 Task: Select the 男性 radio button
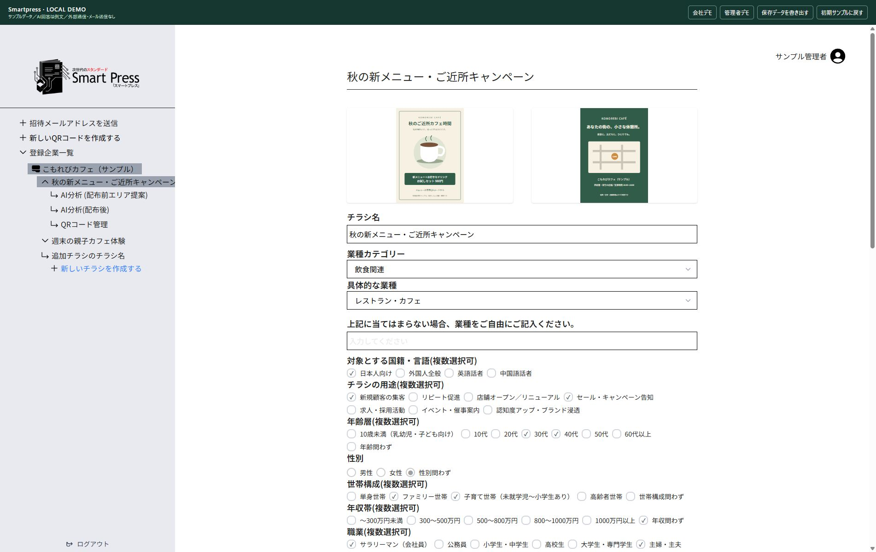(x=351, y=472)
